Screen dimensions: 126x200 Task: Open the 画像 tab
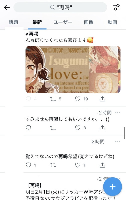[89, 22]
